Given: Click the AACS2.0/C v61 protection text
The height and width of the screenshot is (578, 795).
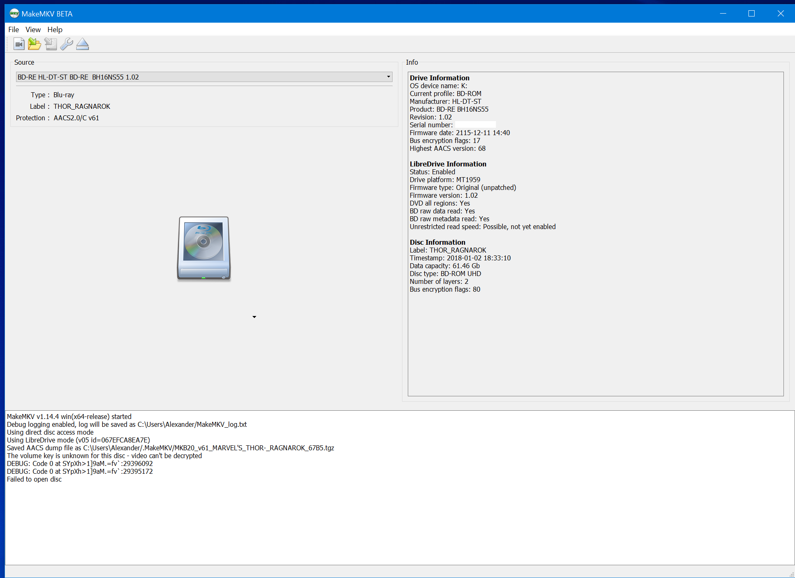Looking at the screenshot, I should click(76, 118).
